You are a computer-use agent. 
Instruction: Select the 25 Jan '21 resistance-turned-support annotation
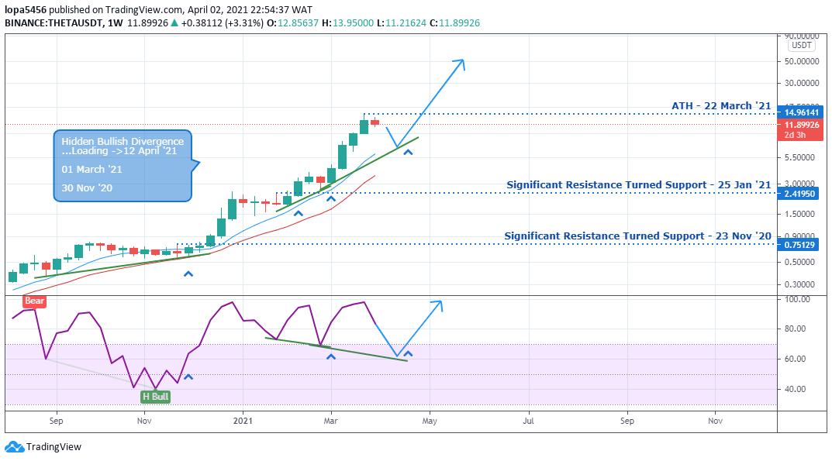pos(639,184)
